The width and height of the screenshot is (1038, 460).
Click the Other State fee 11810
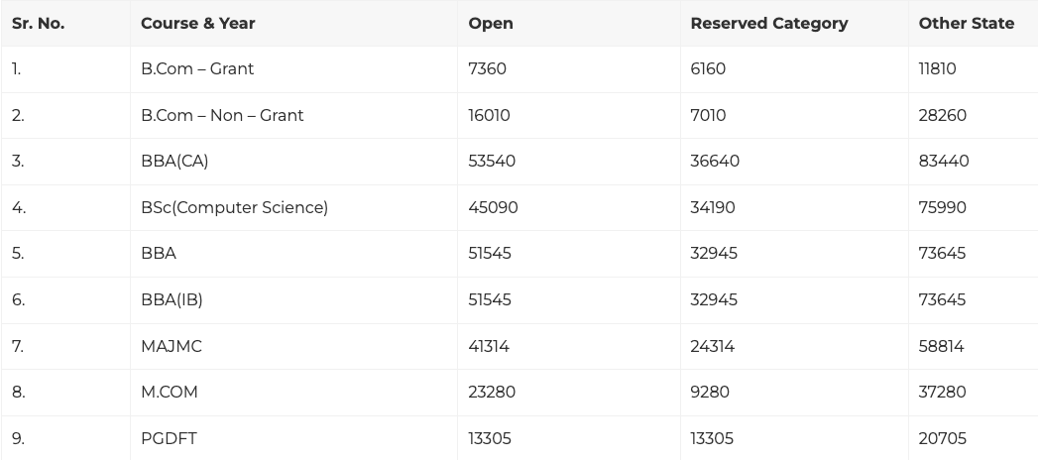[x=937, y=68]
